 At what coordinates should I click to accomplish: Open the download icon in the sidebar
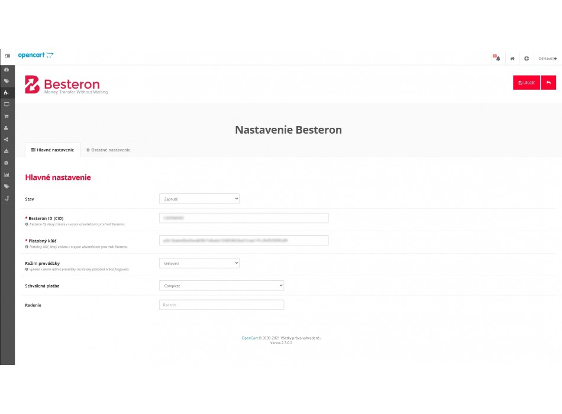(7, 151)
